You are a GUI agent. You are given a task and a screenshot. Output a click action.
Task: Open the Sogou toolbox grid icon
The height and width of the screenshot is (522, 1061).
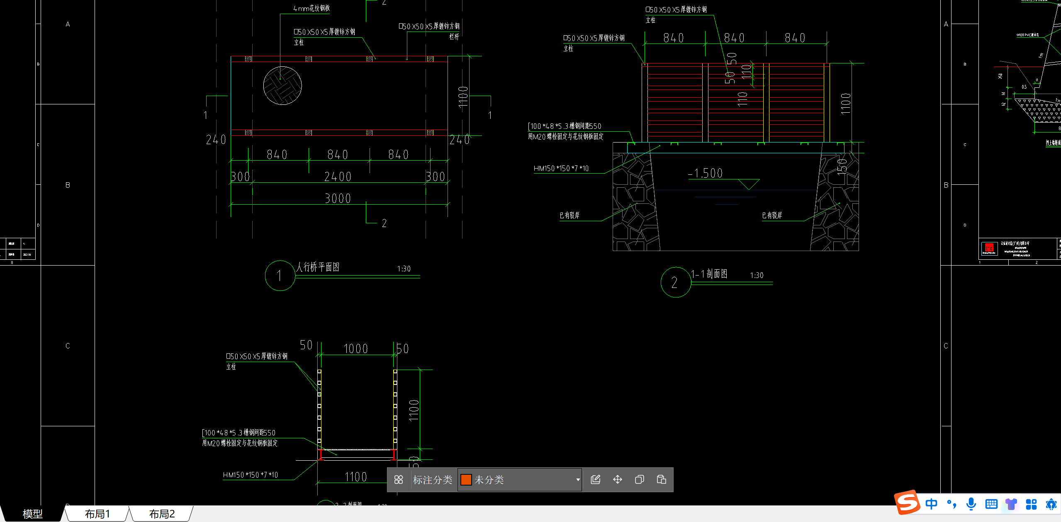1031,504
